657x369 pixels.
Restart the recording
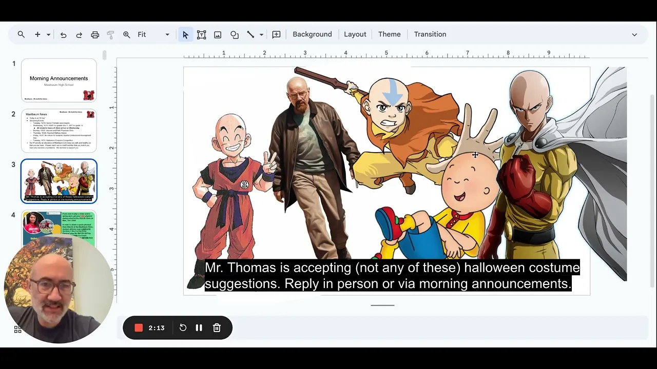pyautogui.click(x=183, y=328)
